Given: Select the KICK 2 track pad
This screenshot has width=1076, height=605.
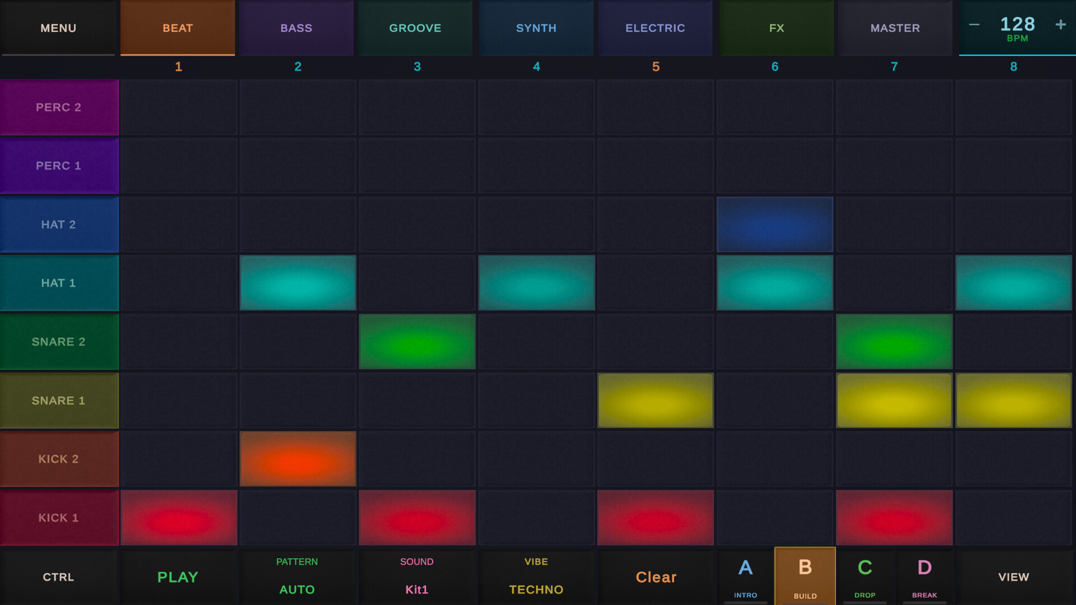Looking at the screenshot, I should 59,459.
